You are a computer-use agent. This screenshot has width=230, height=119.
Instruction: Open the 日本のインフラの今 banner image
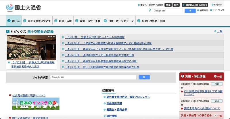point(36,104)
